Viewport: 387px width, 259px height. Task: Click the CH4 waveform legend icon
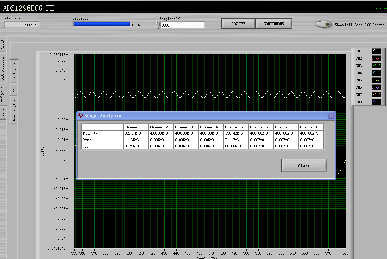point(376,73)
